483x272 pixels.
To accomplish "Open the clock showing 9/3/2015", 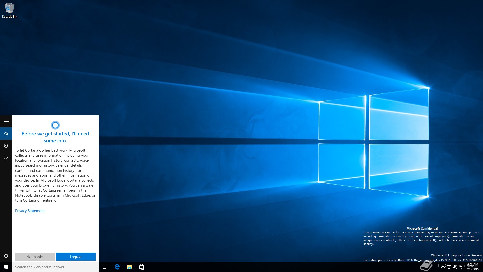I will [x=473, y=267].
